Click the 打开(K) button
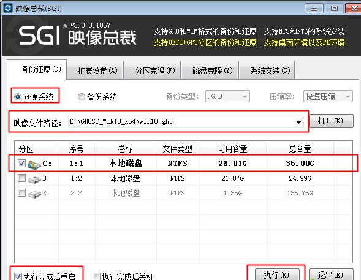This screenshot has height=280, width=361. [x=331, y=121]
